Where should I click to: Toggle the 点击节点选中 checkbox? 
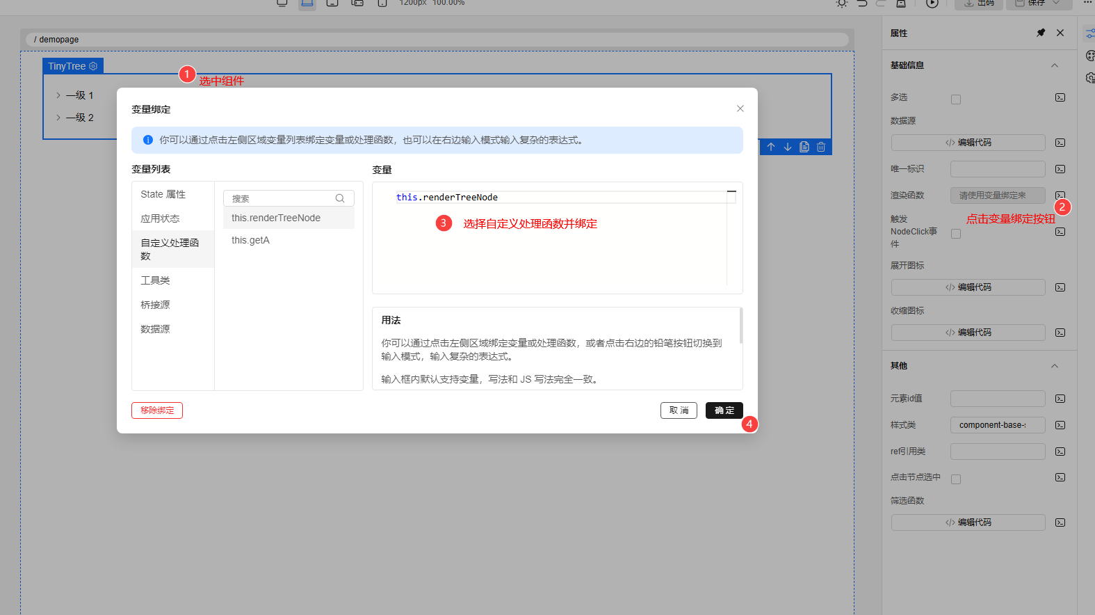956,479
